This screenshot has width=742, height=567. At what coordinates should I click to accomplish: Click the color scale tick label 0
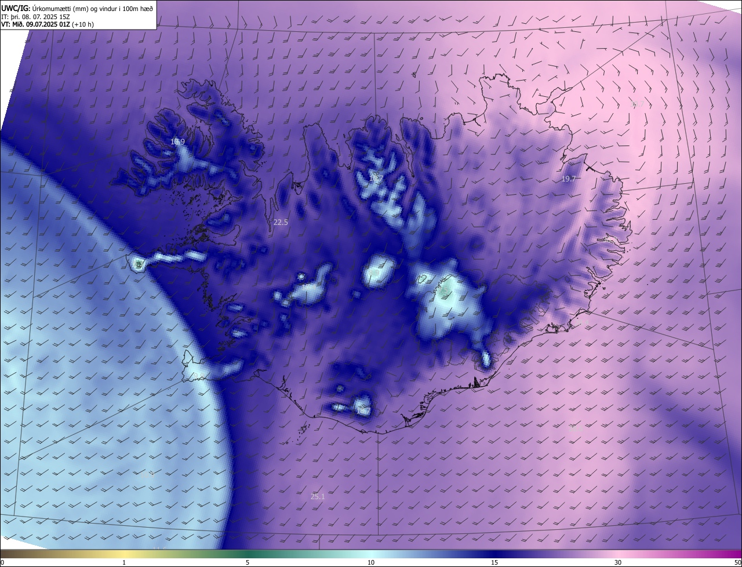pyautogui.click(x=2, y=562)
